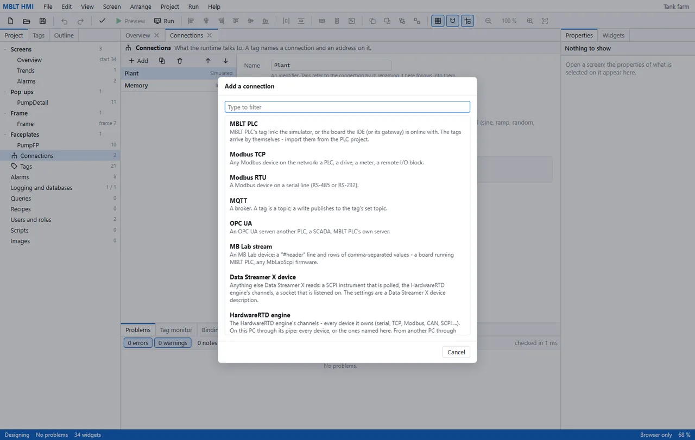The image size is (695, 440).
Task: Choose Modbus TCP connection type
Action: click(x=347, y=158)
